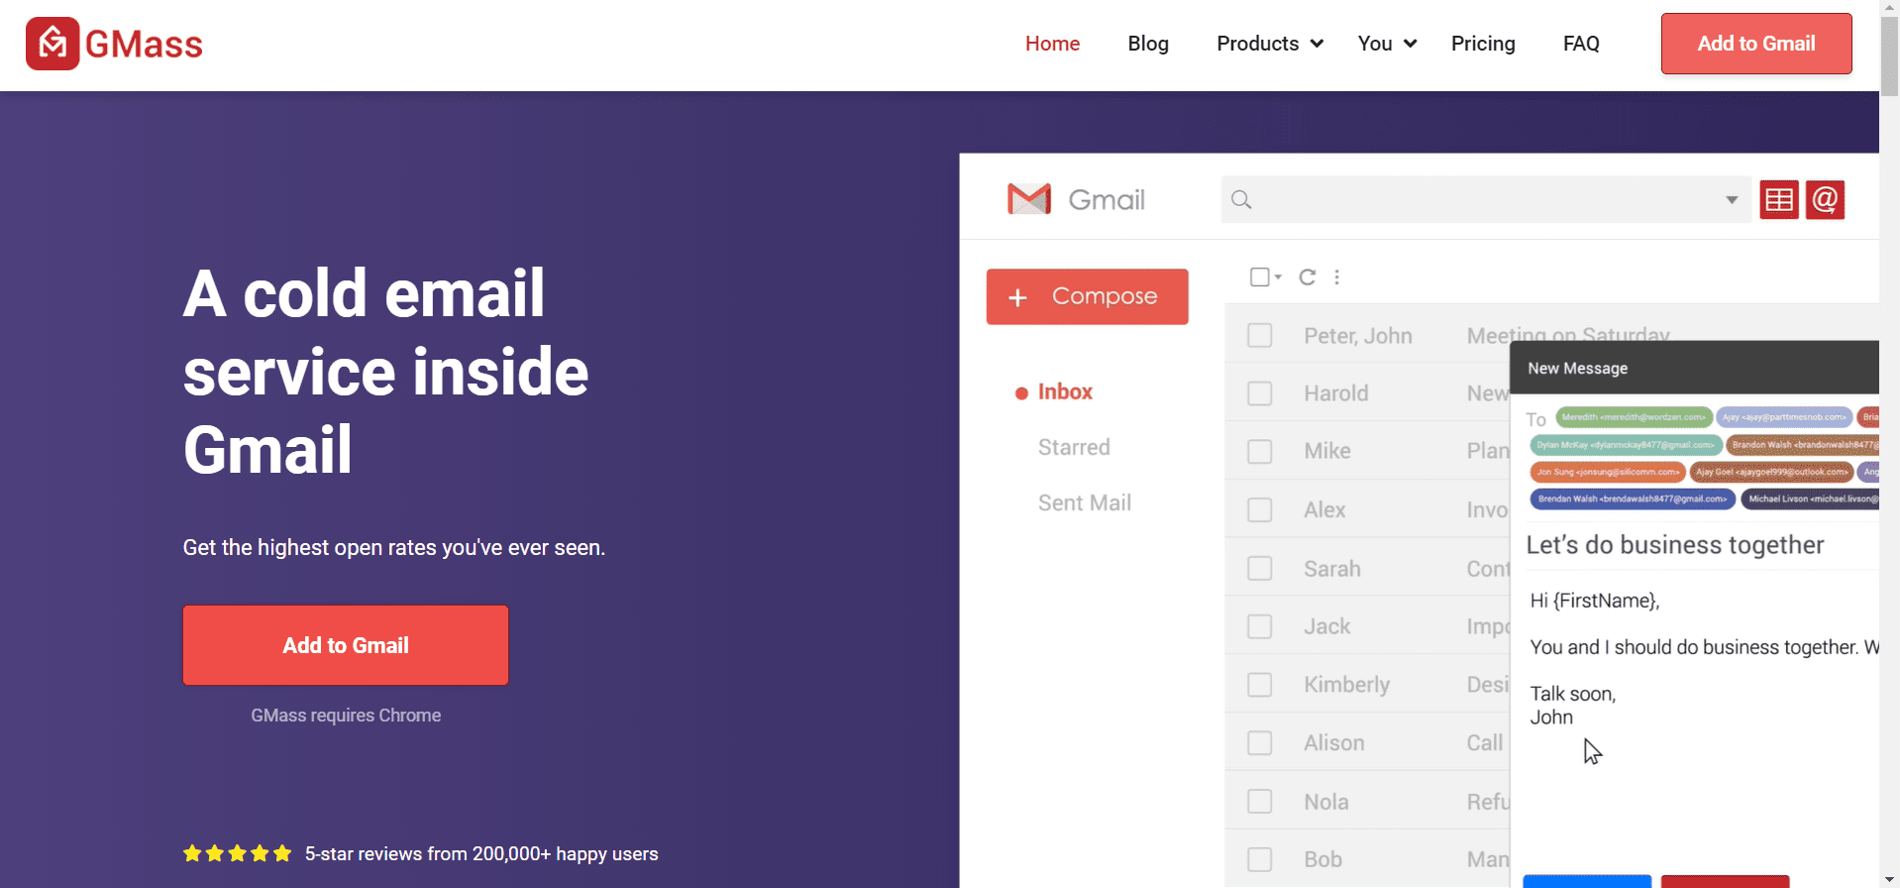
Task: Open the Starred folder
Action: [x=1074, y=447]
